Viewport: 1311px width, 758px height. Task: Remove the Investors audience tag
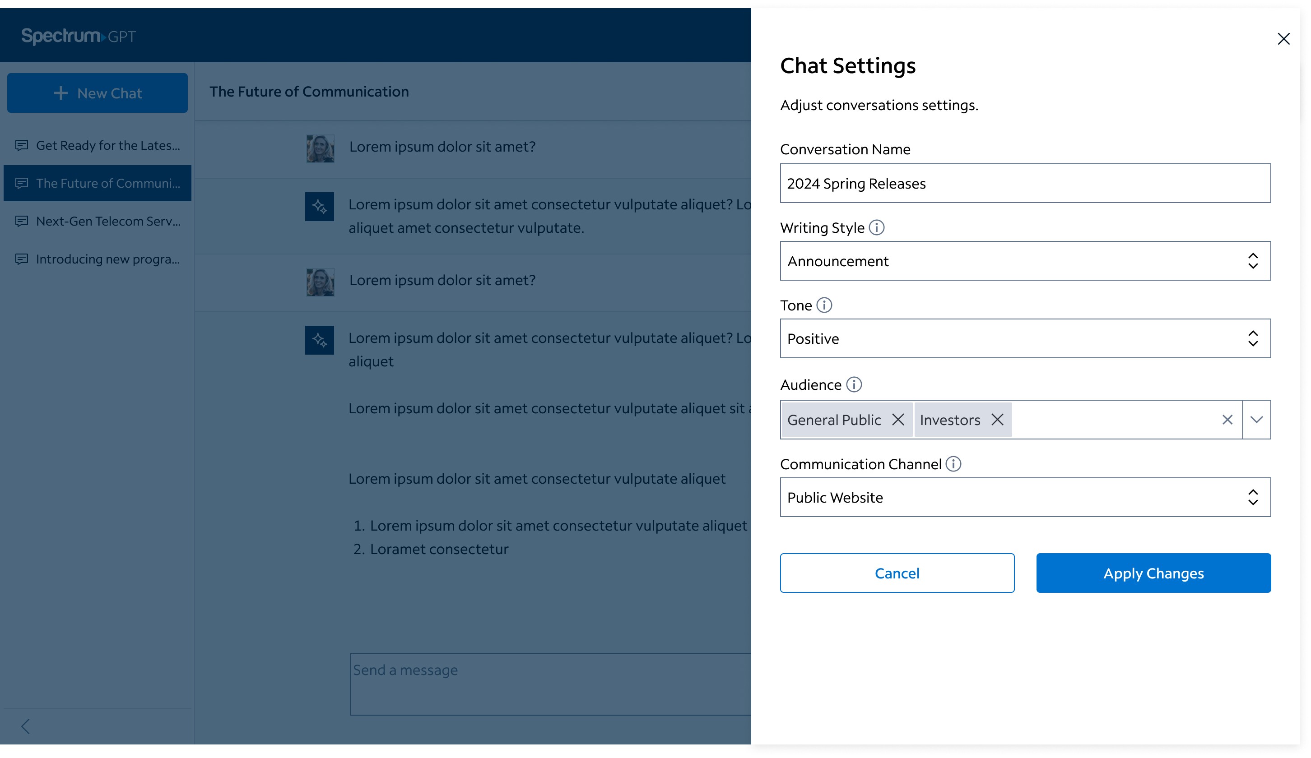pos(997,420)
